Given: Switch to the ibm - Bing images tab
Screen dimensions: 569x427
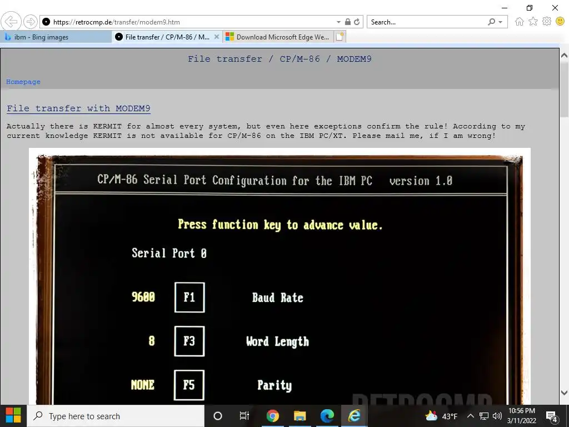Looking at the screenshot, I should click(56, 37).
